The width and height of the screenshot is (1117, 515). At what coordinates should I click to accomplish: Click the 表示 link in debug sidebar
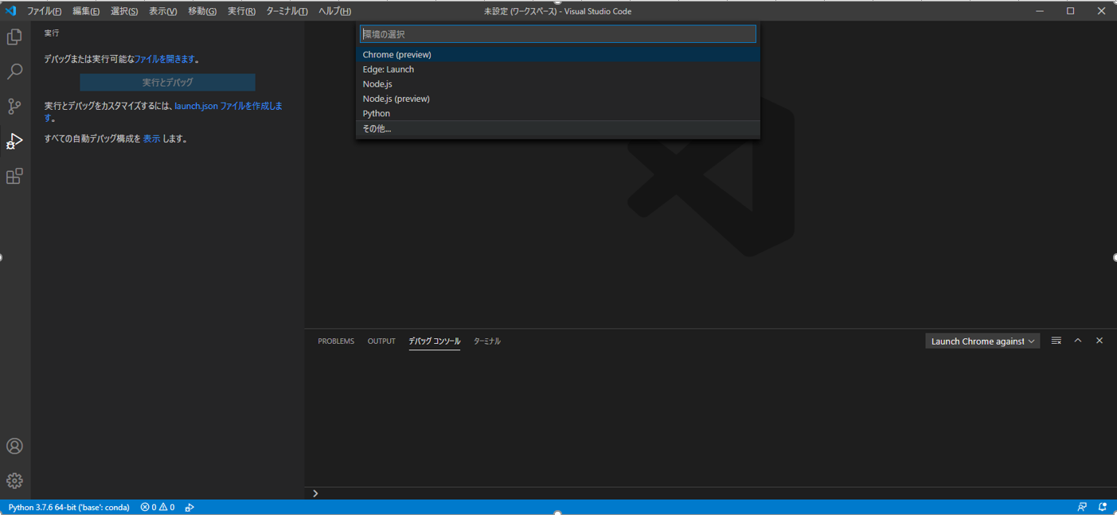pyautogui.click(x=151, y=139)
